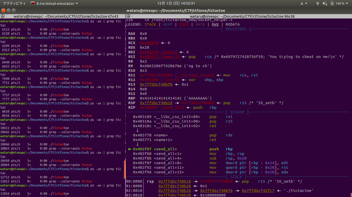Click process row 10611 pts/6 ./tictactoe

click(x=35, y=128)
